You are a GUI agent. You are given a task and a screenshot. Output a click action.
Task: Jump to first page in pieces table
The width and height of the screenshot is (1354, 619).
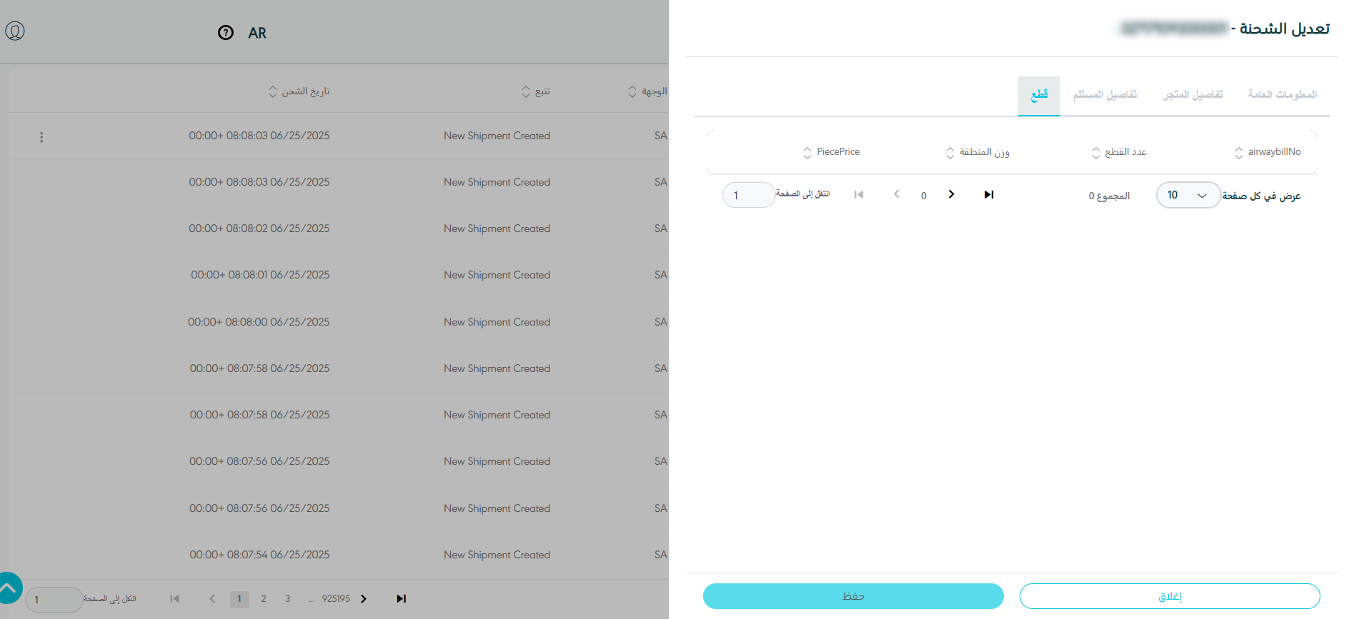point(859,195)
